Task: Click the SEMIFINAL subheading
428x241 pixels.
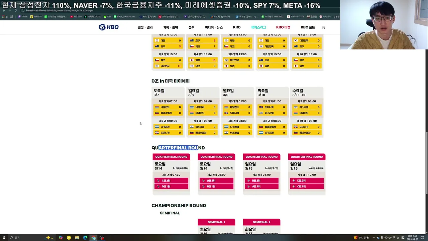Action: click(170, 213)
